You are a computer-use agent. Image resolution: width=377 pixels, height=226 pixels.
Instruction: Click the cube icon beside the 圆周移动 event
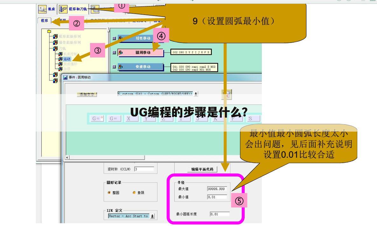pyautogui.click(x=121, y=52)
